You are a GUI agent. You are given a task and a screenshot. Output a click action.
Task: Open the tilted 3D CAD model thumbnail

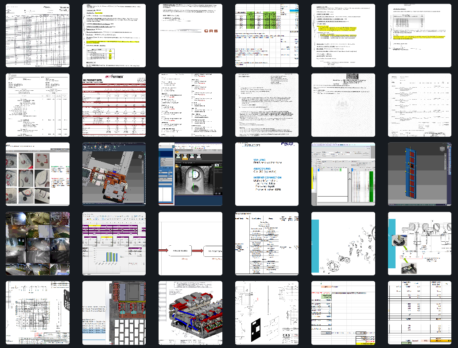pos(114,174)
